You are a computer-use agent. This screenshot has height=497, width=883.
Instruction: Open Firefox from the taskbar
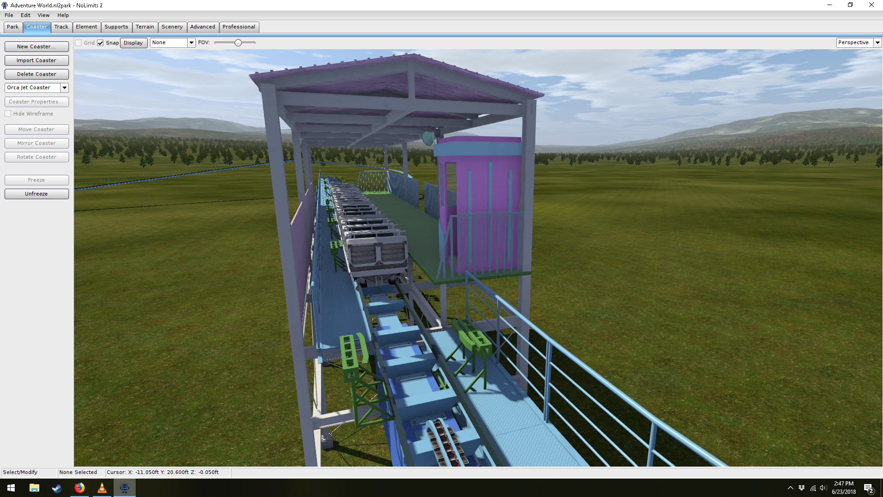(x=80, y=488)
